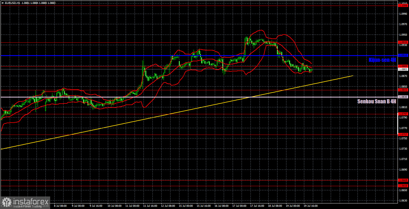The width and height of the screenshot is (409, 209).
Task: Select the Kijun-sen 4H label
Action: (x=382, y=60)
